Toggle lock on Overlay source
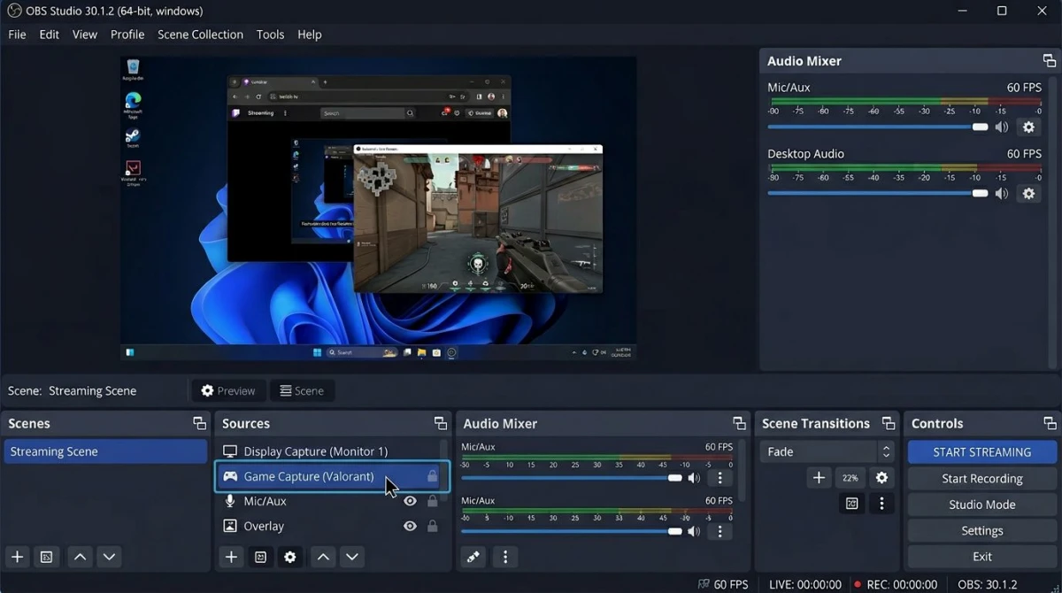 [432, 526]
